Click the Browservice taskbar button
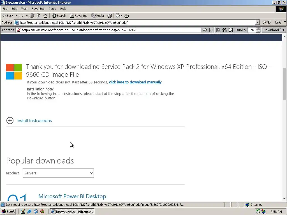Image resolution: width=287 pixels, height=215 pixels. click(72, 212)
